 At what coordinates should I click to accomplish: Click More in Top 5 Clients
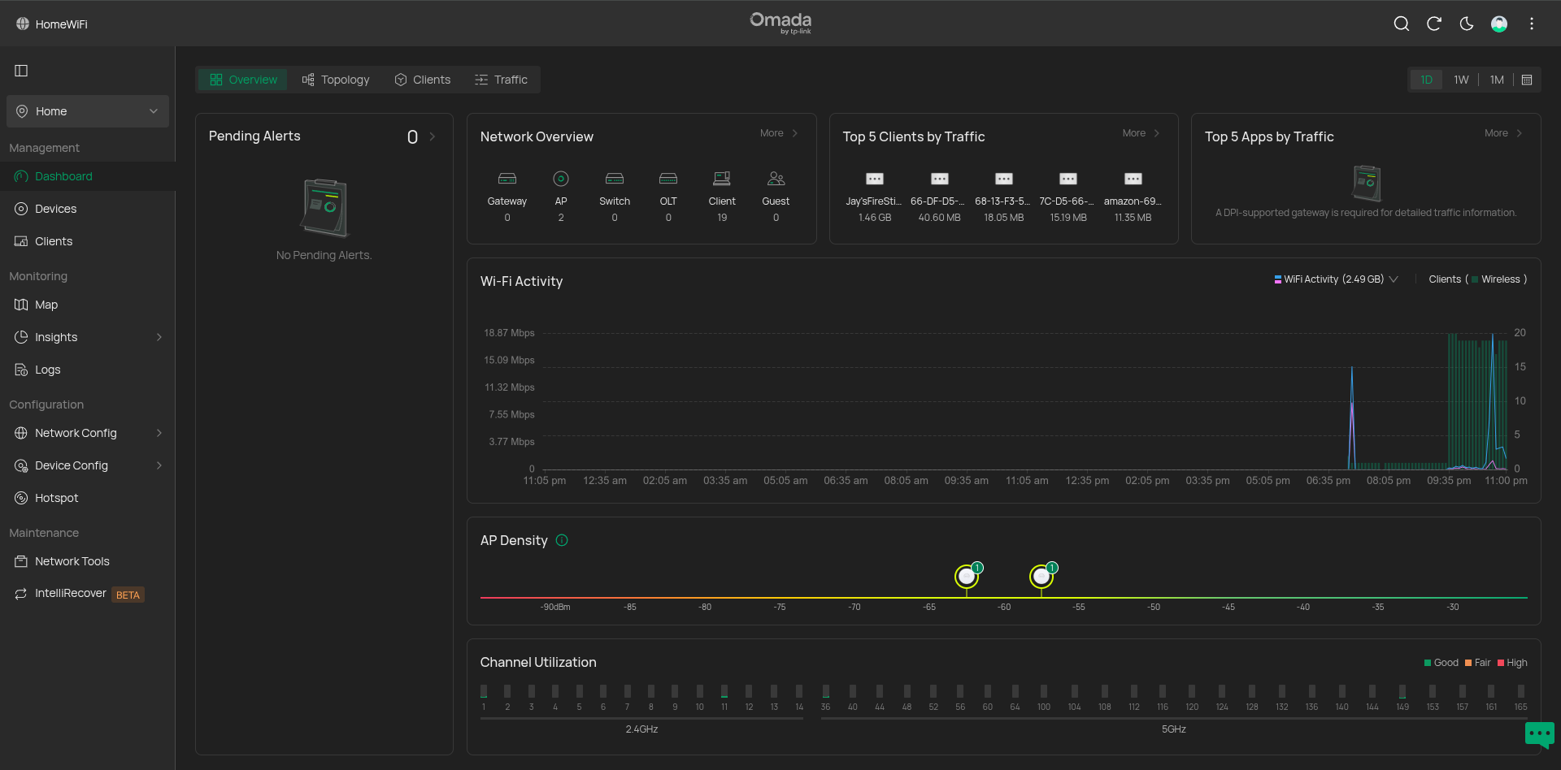pyautogui.click(x=1141, y=133)
